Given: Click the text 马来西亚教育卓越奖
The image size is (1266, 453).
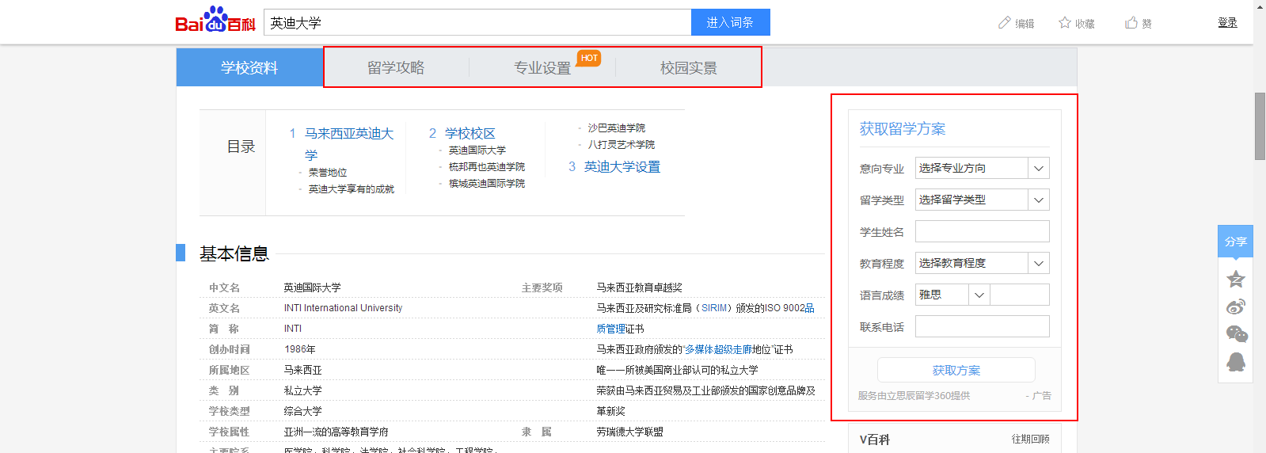Looking at the screenshot, I should 639,287.
